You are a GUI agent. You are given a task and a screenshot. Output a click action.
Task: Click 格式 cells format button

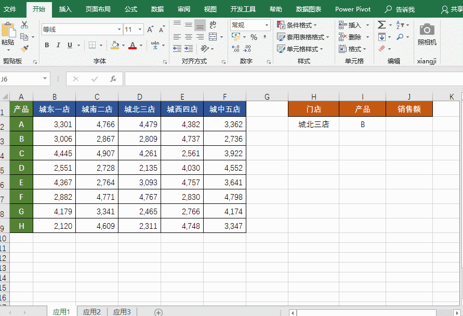pyautogui.click(x=352, y=49)
